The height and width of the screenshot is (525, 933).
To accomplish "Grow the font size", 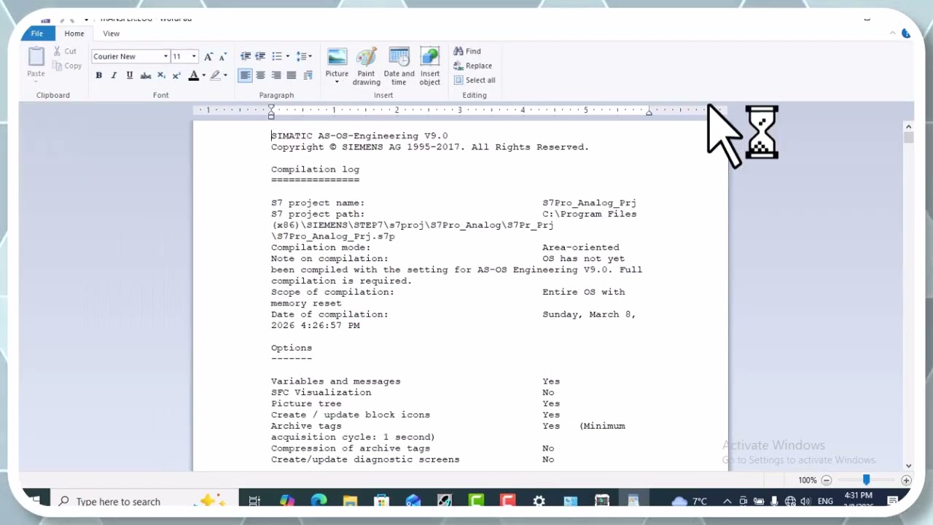I will coord(208,56).
